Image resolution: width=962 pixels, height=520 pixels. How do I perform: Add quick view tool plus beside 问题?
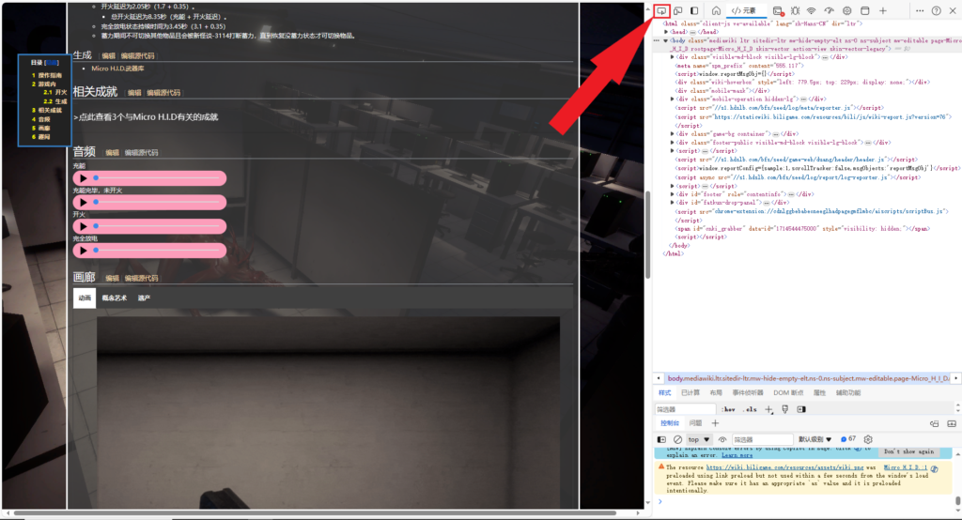[715, 423]
